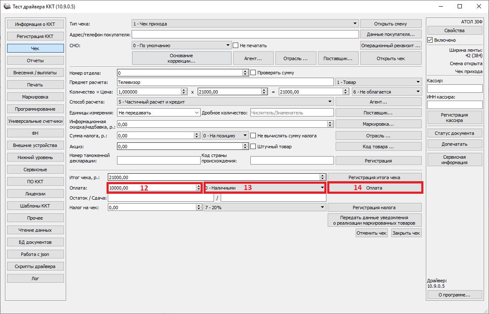Expand the Тип чека dropdown
This screenshot has width=489, height=314.
(x=245, y=24)
